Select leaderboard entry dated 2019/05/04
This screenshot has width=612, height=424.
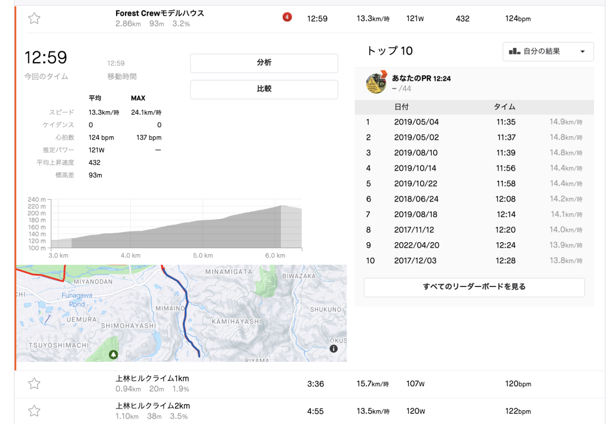[474, 122]
